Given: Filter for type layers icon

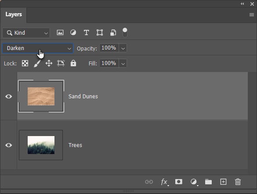Looking at the screenshot, I should coord(87,32).
